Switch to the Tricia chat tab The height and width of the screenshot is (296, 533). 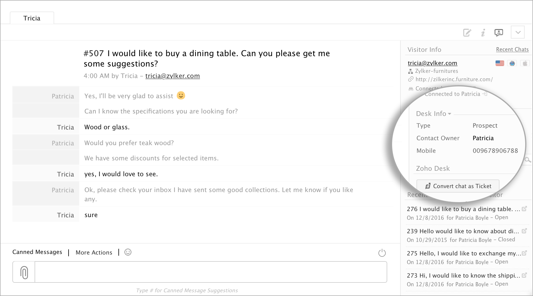[x=32, y=18]
